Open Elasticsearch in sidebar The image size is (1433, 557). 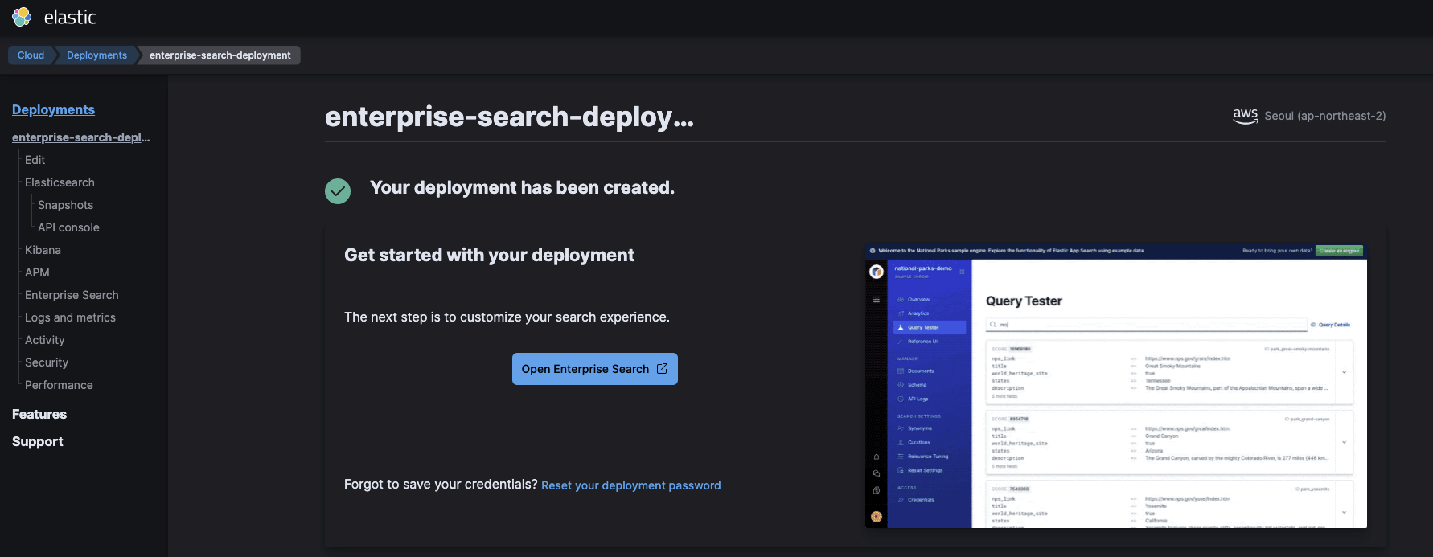pyautogui.click(x=60, y=182)
